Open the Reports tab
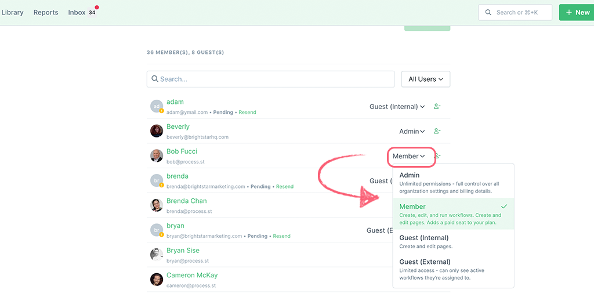 46,12
